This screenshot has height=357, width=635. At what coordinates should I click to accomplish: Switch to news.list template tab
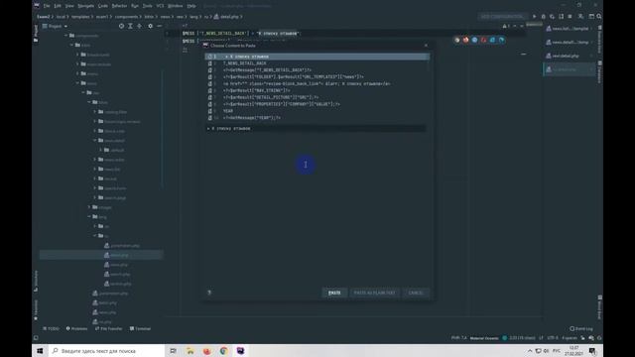click(x=570, y=29)
